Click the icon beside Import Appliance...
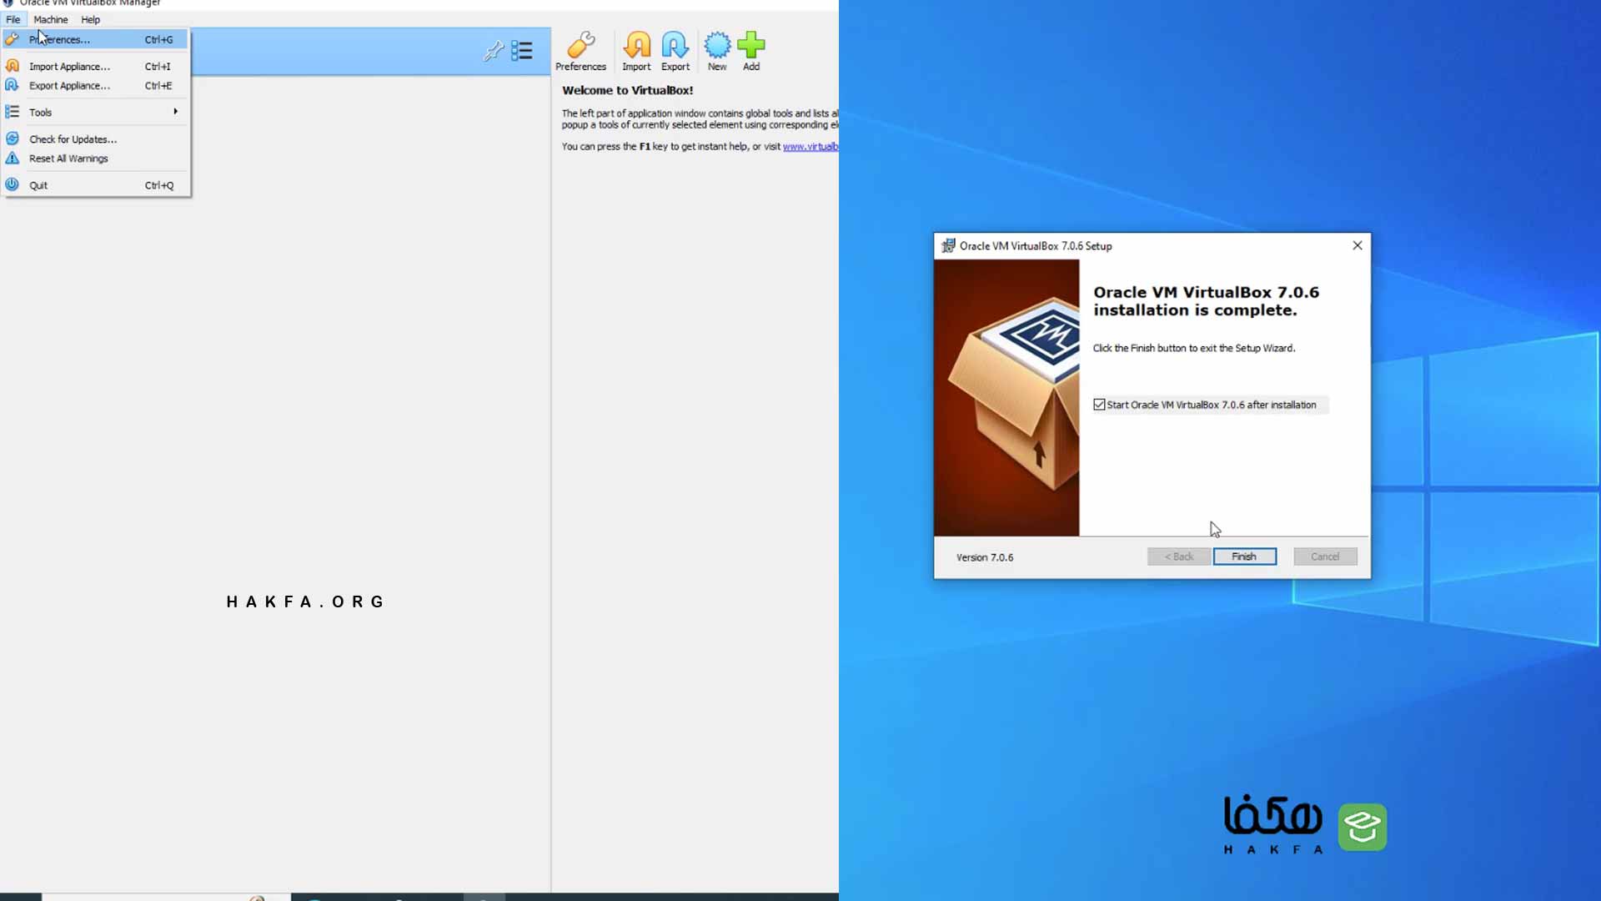The image size is (1601, 901). click(x=13, y=66)
